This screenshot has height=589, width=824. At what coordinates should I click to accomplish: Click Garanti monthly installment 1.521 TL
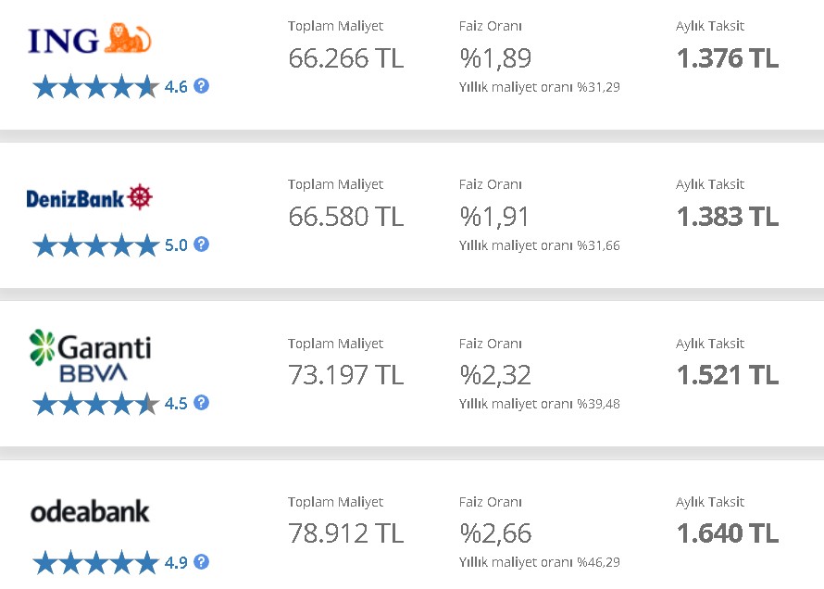pyautogui.click(x=728, y=375)
